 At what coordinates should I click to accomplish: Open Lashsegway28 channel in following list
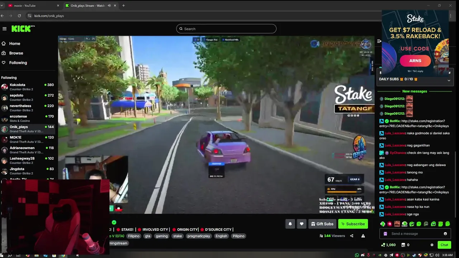28,161
